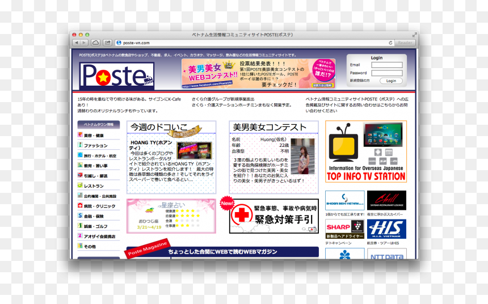The height and width of the screenshot is (304, 488).
Task: Open the SHIOGAI SEIKI VIETNAM ad
Action: [x=345, y=200]
